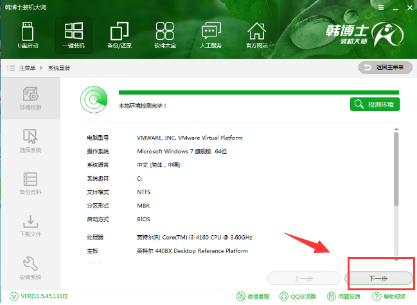Click 系统语言 中文 (简体，中国) value
The width and height of the screenshot is (417, 305).
pos(159,165)
